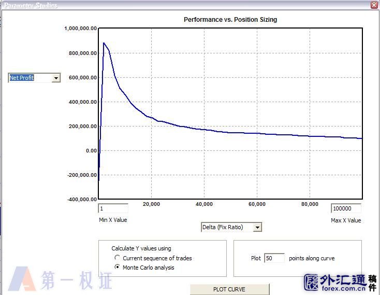
Task: Click the Delta (Fix Ratio) selected text
Action: (223, 227)
